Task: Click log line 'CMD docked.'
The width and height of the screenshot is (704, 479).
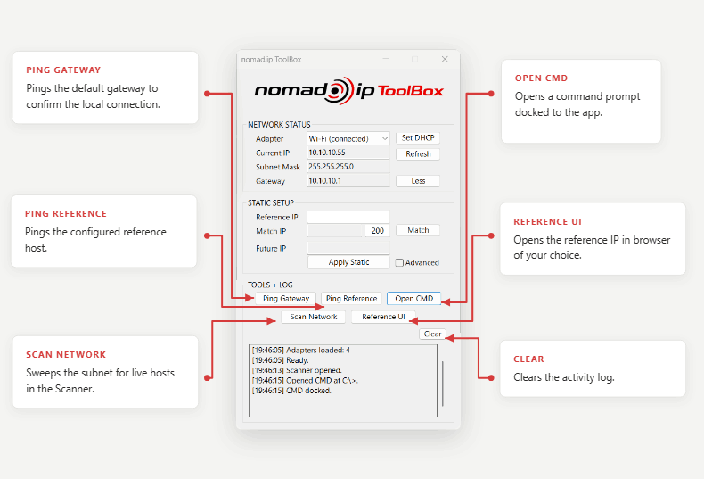Action: click(291, 391)
